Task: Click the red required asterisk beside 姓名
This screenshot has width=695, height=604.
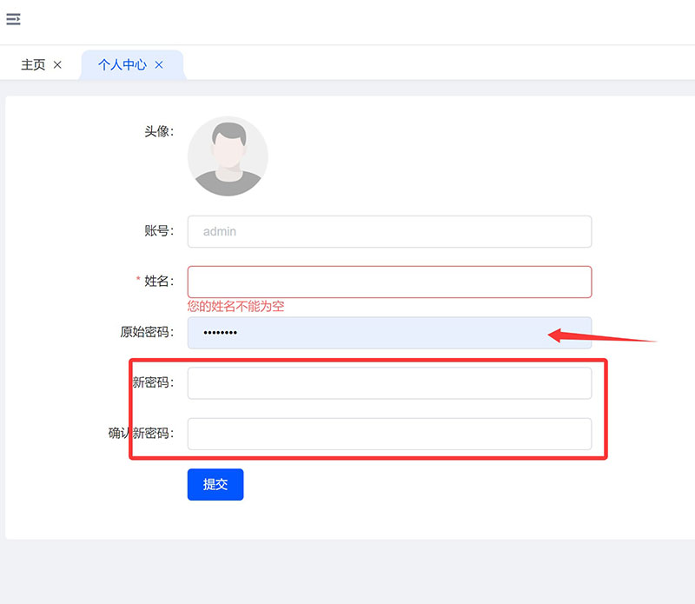Action: click(x=138, y=282)
